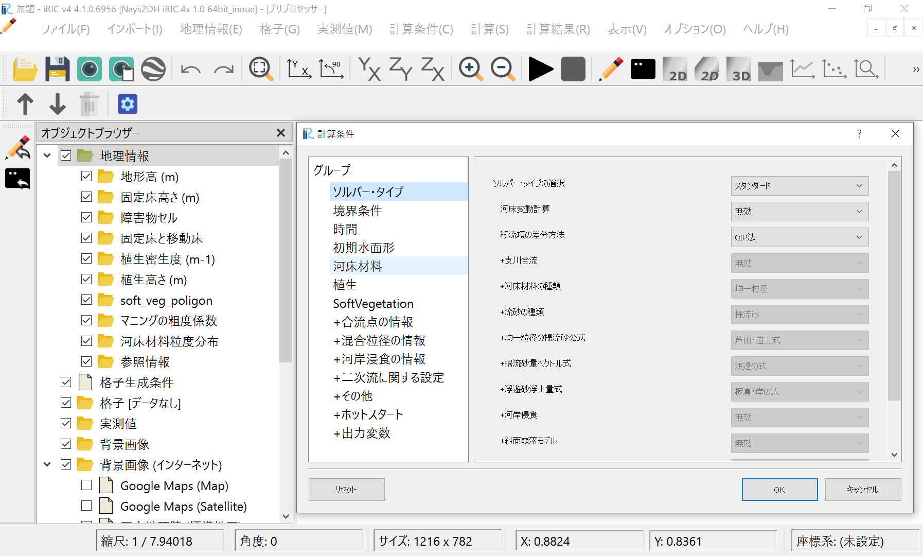
Task: Open the pre-processor pencil icon
Action: pos(611,69)
